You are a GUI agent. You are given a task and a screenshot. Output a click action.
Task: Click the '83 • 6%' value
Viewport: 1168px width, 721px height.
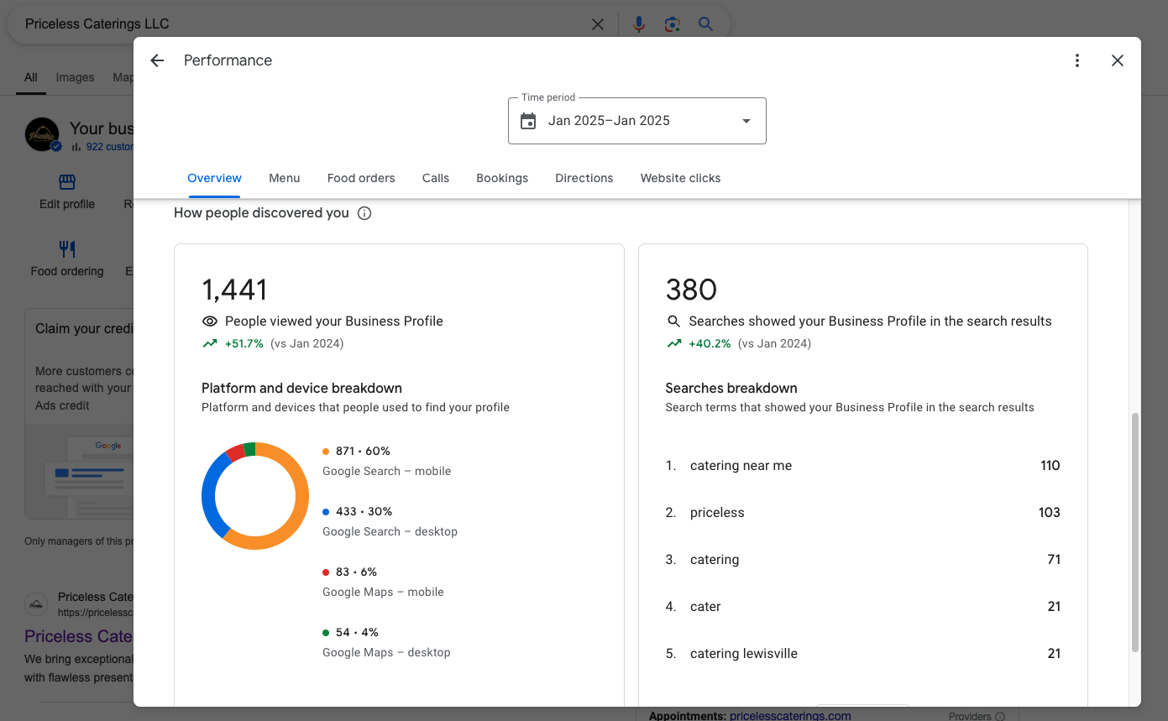pyautogui.click(x=356, y=572)
